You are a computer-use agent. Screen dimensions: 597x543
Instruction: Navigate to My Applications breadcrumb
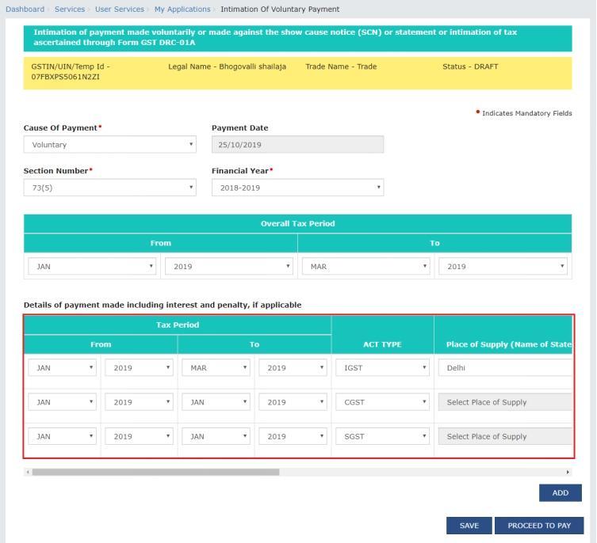click(182, 9)
